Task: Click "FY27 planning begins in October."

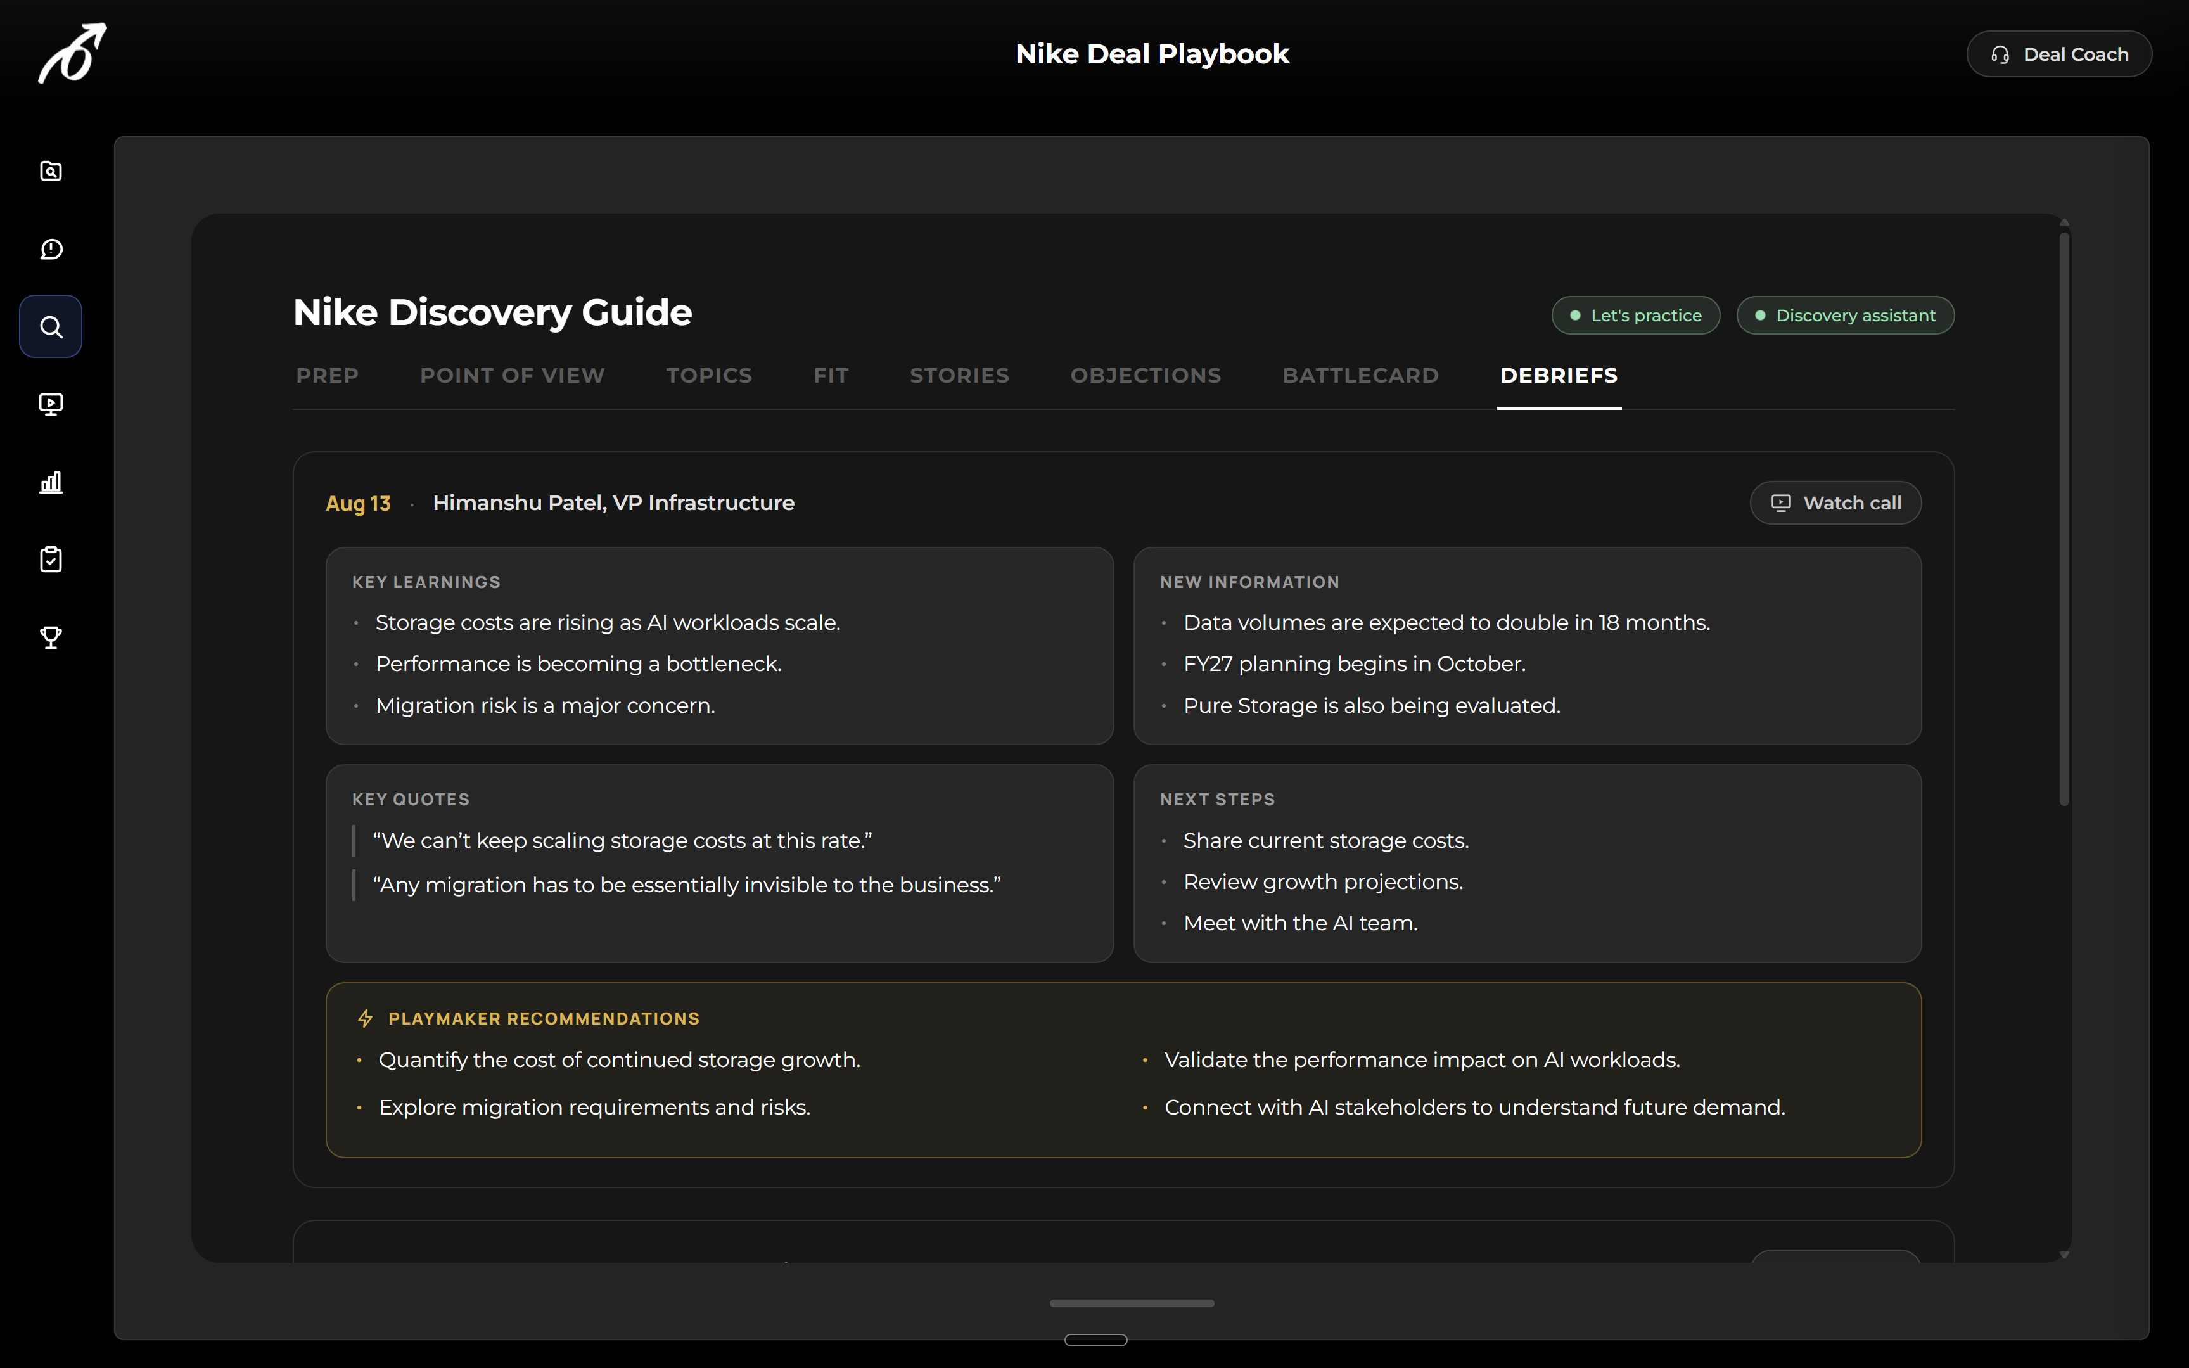Action: (1354, 664)
